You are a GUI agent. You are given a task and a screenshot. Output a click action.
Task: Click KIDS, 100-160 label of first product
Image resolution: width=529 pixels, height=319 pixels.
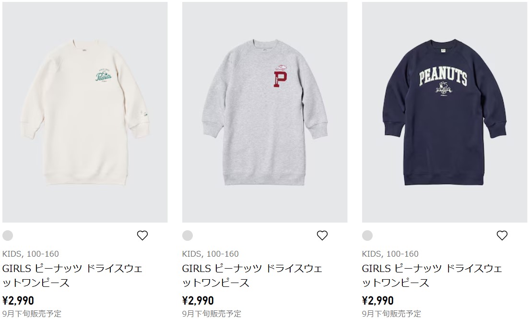click(x=31, y=254)
